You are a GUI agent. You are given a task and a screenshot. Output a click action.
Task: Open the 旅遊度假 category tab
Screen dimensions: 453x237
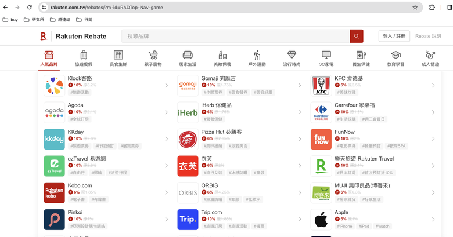click(84, 59)
